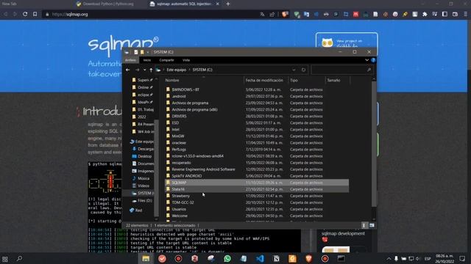This screenshot has width=471, height=264.
Task: Bookmark the sqlmap.org page
Action: [x=35, y=14]
